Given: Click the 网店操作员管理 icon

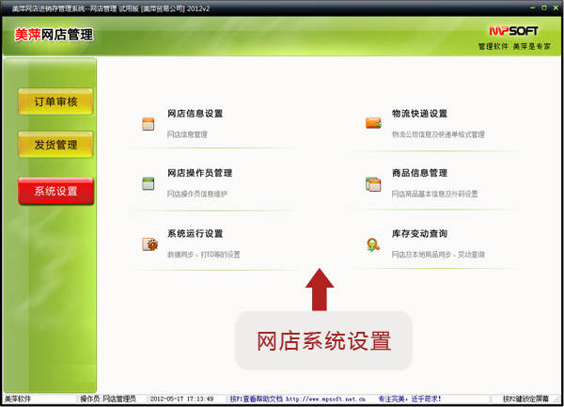Looking at the screenshot, I should pos(148,184).
